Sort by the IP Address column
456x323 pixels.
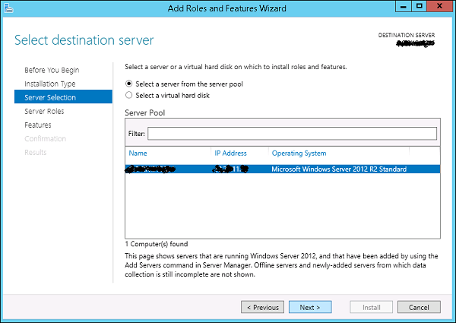230,154
